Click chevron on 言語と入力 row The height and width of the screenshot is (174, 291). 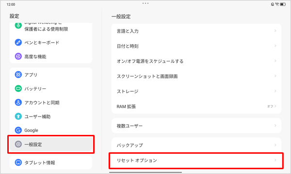[x=275, y=31]
